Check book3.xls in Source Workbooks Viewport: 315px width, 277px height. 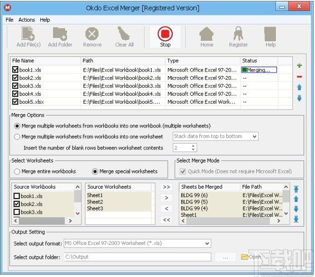click(x=17, y=212)
